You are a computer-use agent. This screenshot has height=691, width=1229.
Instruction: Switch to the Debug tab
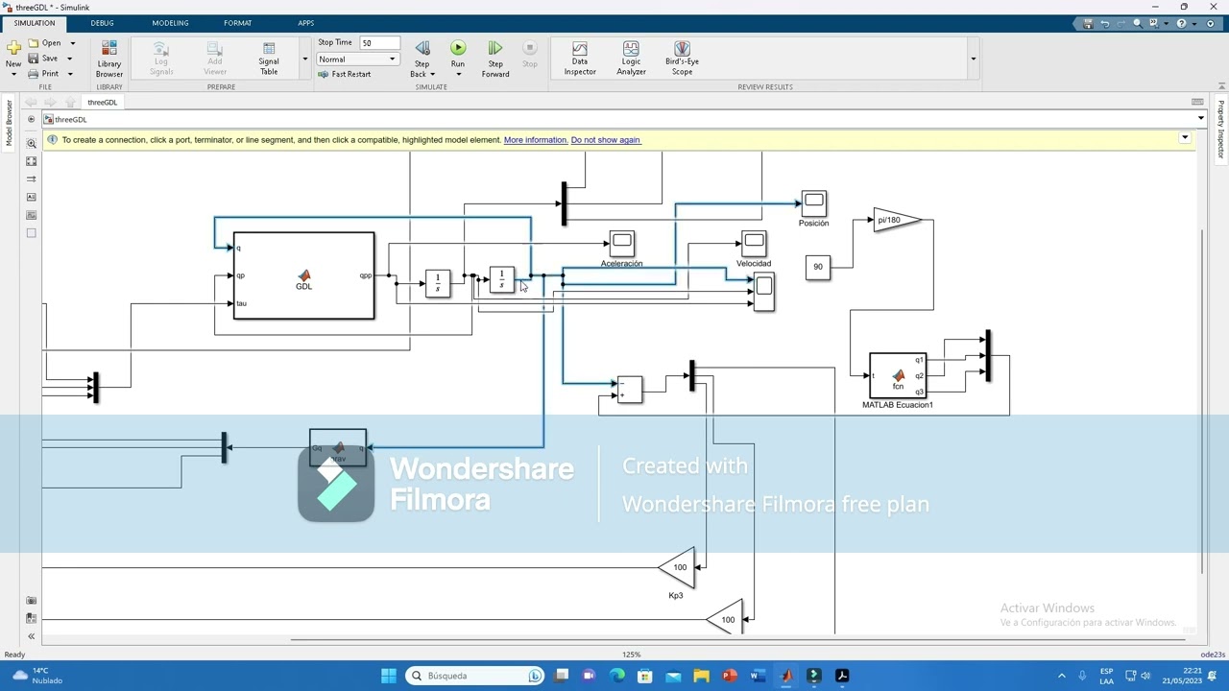(x=102, y=23)
